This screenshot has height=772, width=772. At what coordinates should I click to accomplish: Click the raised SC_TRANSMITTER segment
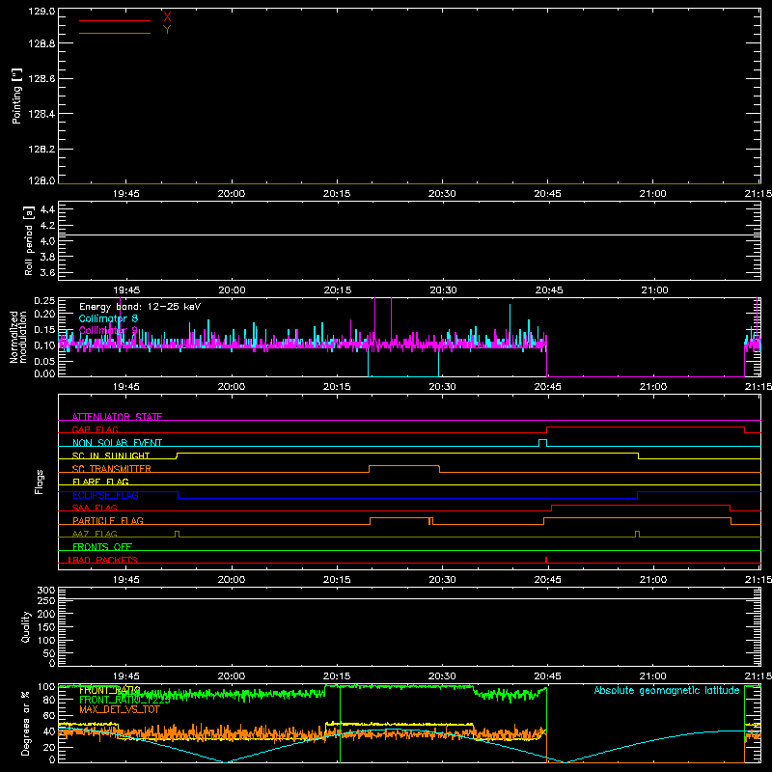404,466
